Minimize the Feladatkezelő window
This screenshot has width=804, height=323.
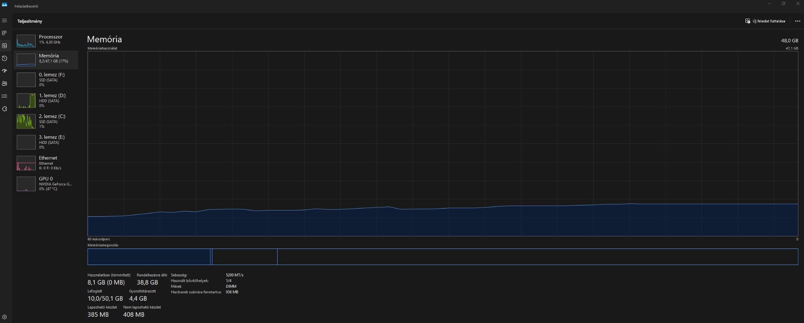[x=769, y=4]
